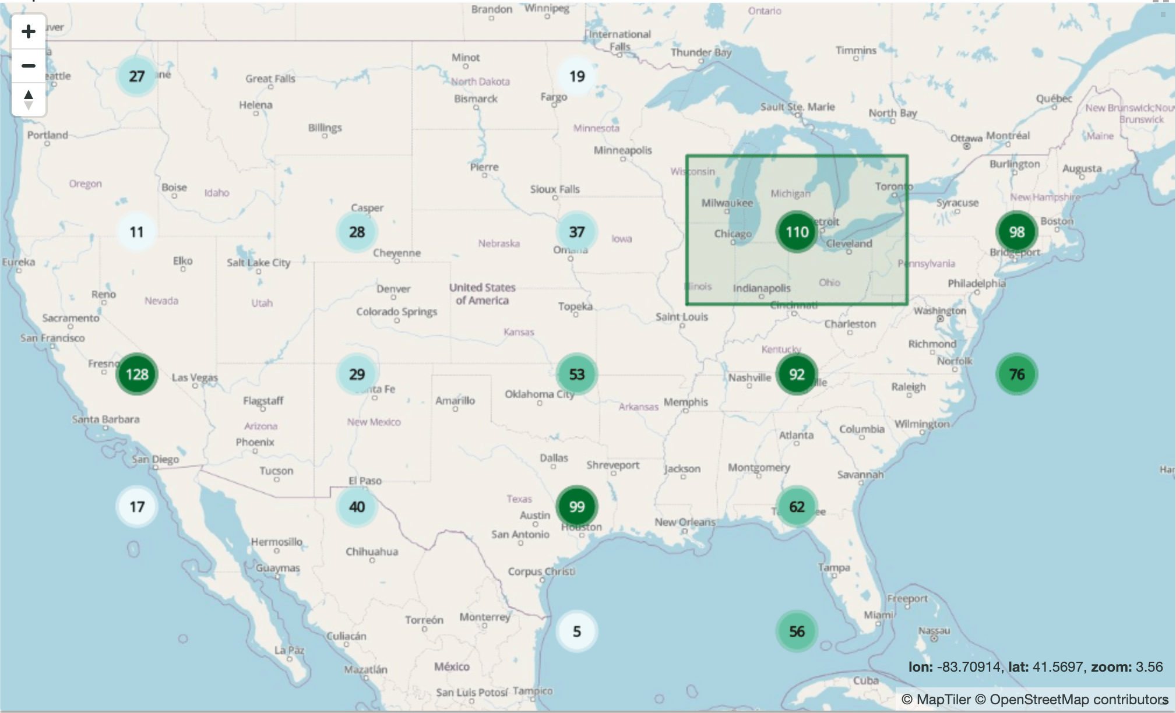The height and width of the screenshot is (713, 1176).
Task: Follow the MapTiler attribution link
Action: coord(936,699)
